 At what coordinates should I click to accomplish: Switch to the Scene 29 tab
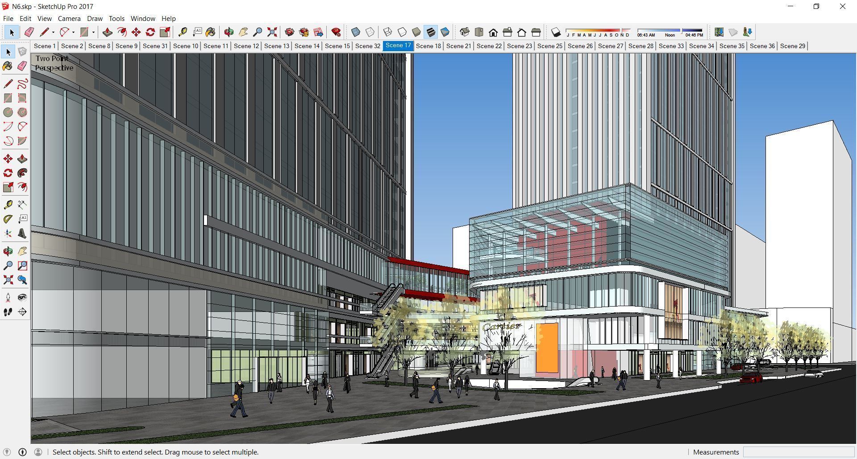[793, 46]
